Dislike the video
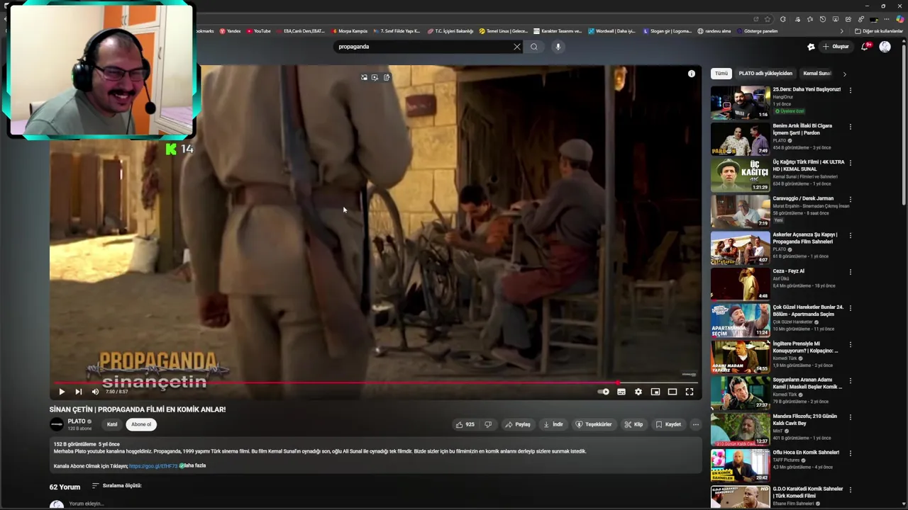908x510 pixels. click(x=487, y=424)
